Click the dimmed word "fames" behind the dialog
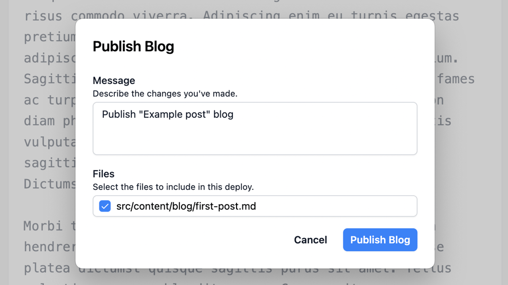 456,79
